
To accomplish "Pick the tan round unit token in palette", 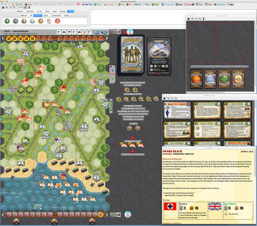I will [41, 21].
